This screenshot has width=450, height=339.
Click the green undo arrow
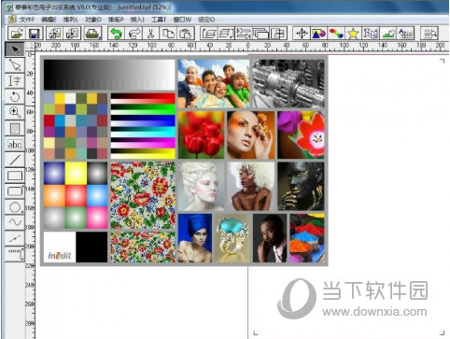pyautogui.click(x=116, y=34)
